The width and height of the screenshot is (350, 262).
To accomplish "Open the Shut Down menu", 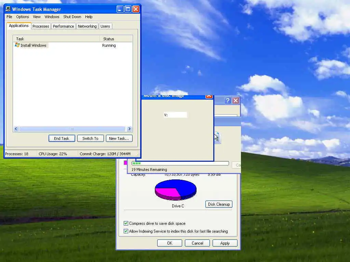I will coord(72,17).
